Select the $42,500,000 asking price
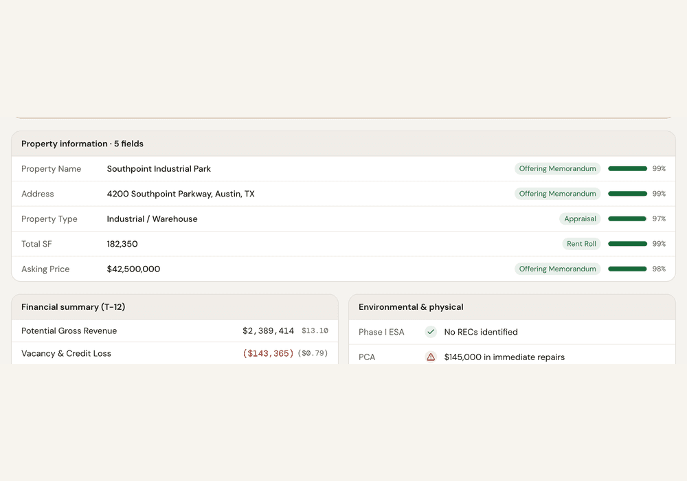This screenshot has width=687, height=481. 134,269
